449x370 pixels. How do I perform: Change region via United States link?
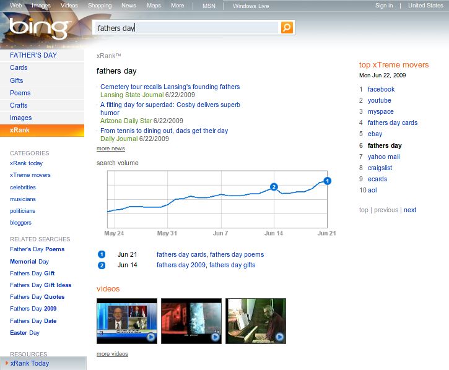click(x=425, y=6)
